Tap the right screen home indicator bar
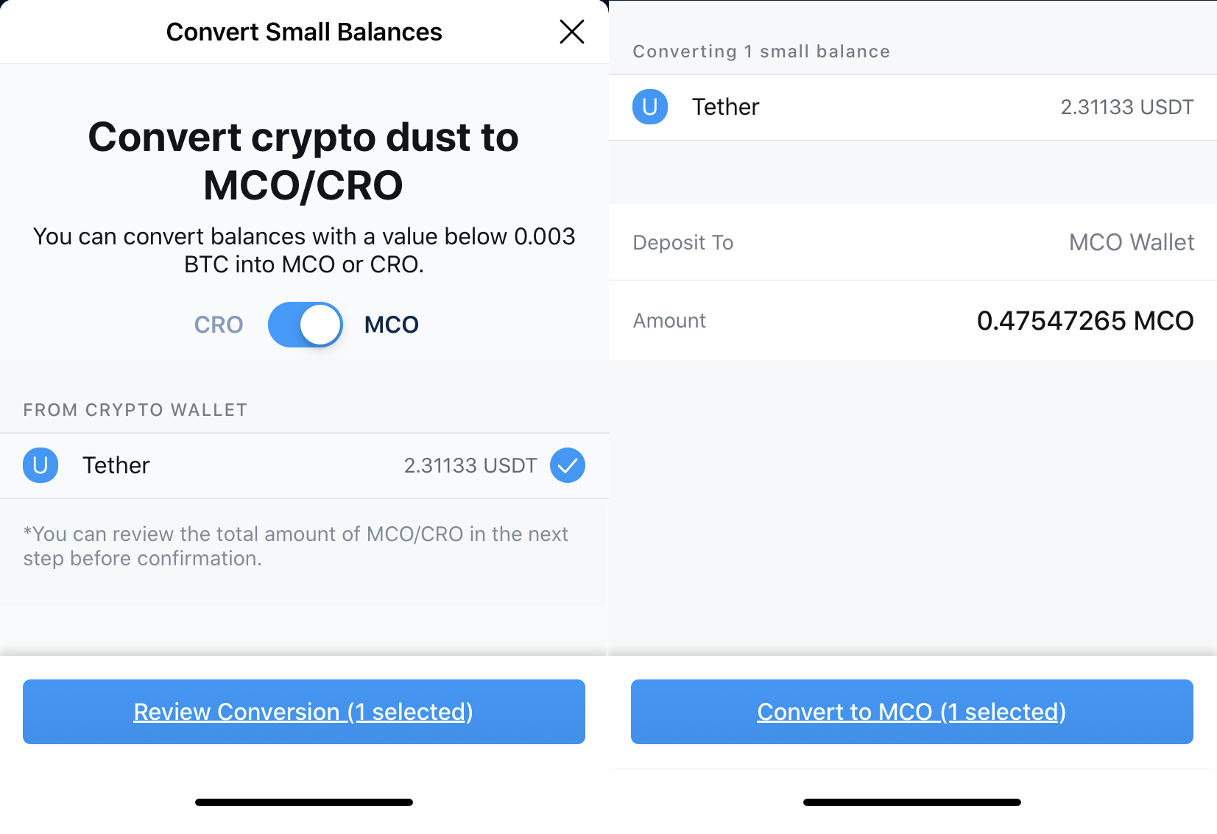Viewport: 1217px width, 834px height. pyautogui.click(x=912, y=802)
